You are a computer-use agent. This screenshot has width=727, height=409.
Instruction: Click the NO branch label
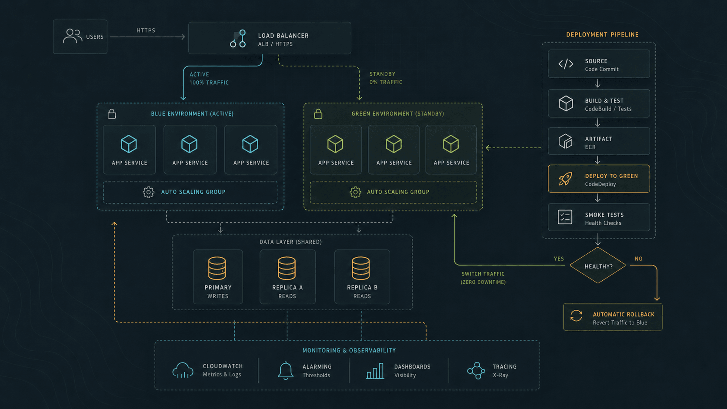638,259
